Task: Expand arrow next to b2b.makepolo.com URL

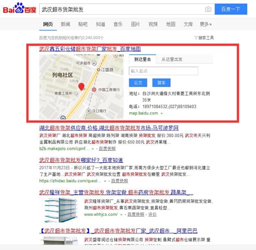Action: click(93, 149)
